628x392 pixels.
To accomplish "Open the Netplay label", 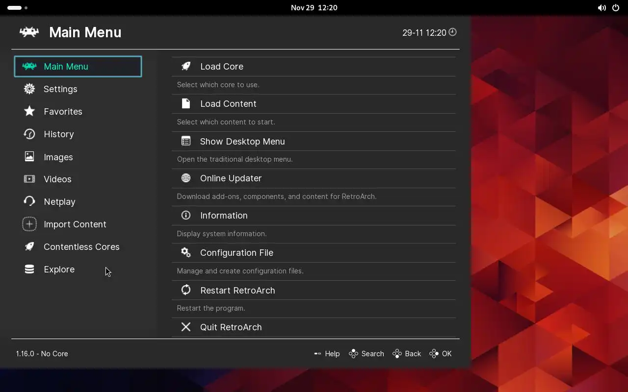I will click(x=59, y=202).
